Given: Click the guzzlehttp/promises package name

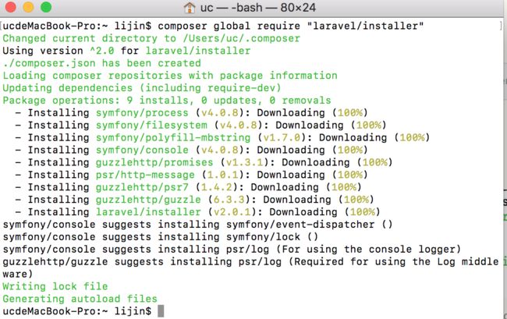Looking at the screenshot, I should coord(154,162).
